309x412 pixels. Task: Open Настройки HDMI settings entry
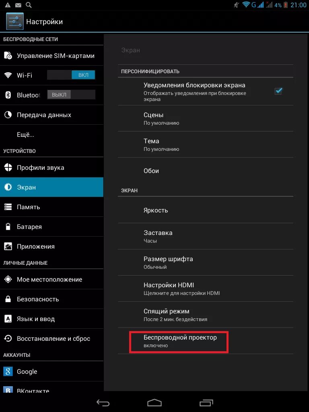[206, 288]
